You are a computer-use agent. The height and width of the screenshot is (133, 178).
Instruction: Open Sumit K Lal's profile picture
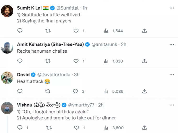7,11
